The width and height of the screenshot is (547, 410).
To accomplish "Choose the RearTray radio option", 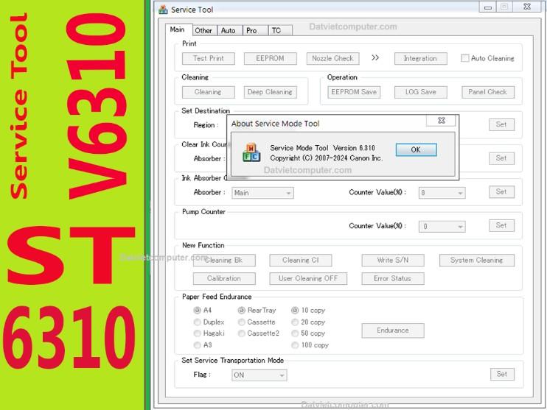I will click(x=241, y=310).
